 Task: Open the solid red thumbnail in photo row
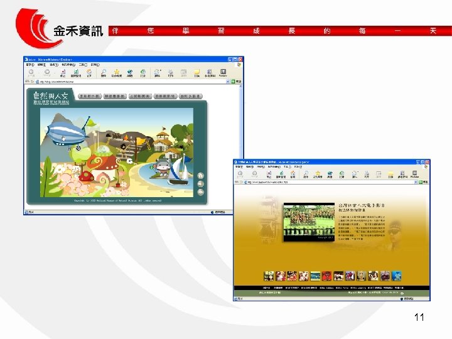pyautogui.click(x=326, y=276)
